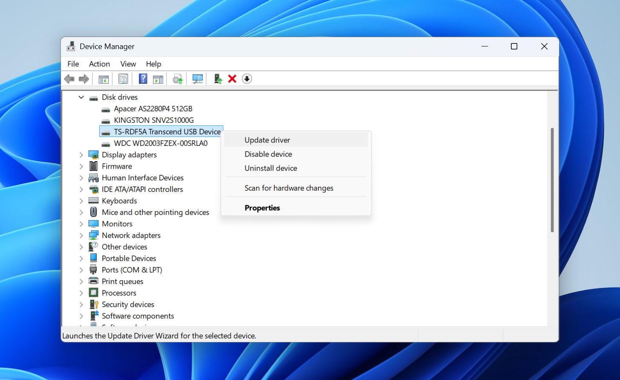This screenshot has width=620, height=380.
Task: Expand the Keyboards category
Action: pos(81,201)
